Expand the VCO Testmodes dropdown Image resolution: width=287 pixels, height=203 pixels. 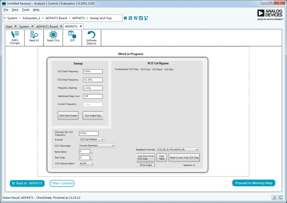97,146
